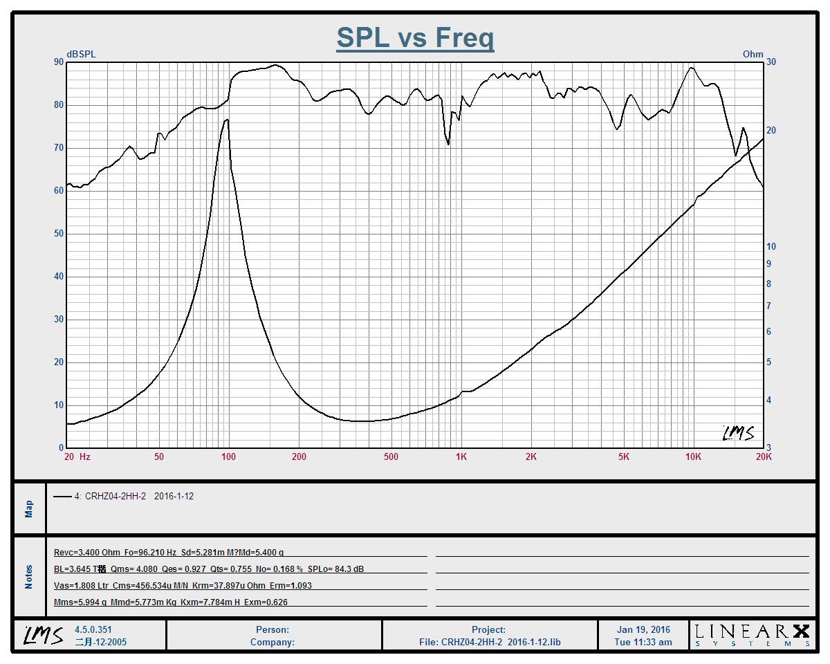This screenshot has height=664, width=830.
Task: Click the version number 4.5.0.351
Action: pyautogui.click(x=93, y=629)
